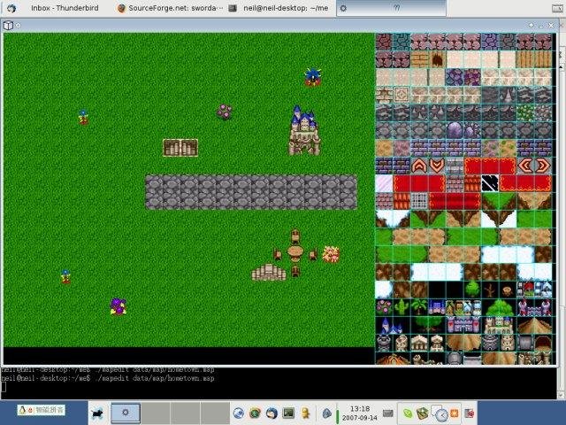566x425 pixels.
Task: Select the large leafy tree tile
Action: [499, 307]
